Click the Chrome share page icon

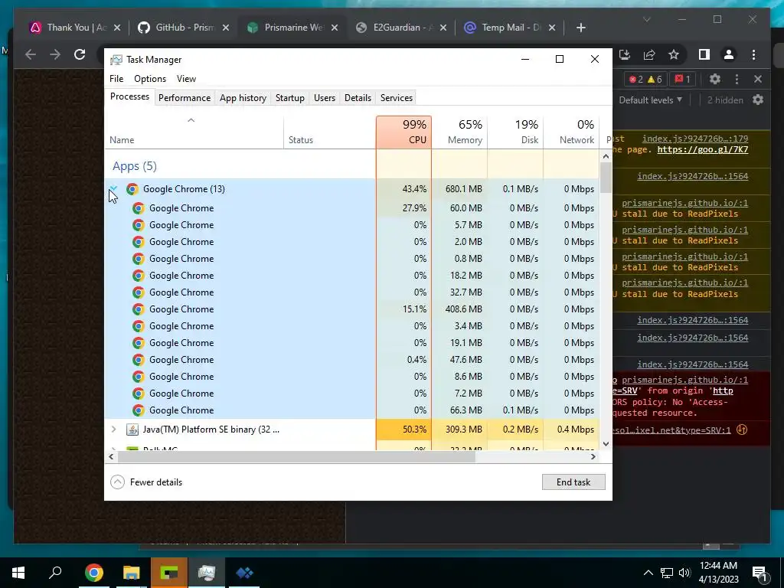(649, 54)
